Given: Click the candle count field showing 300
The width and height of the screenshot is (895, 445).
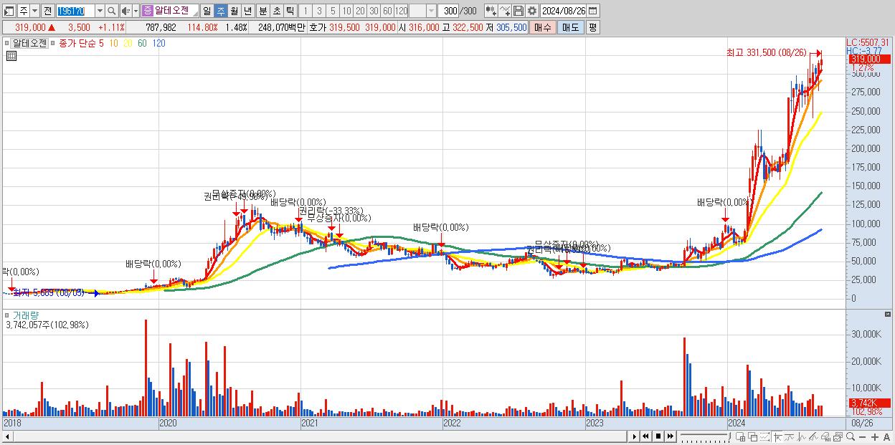Looking at the screenshot, I should [449, 11].
